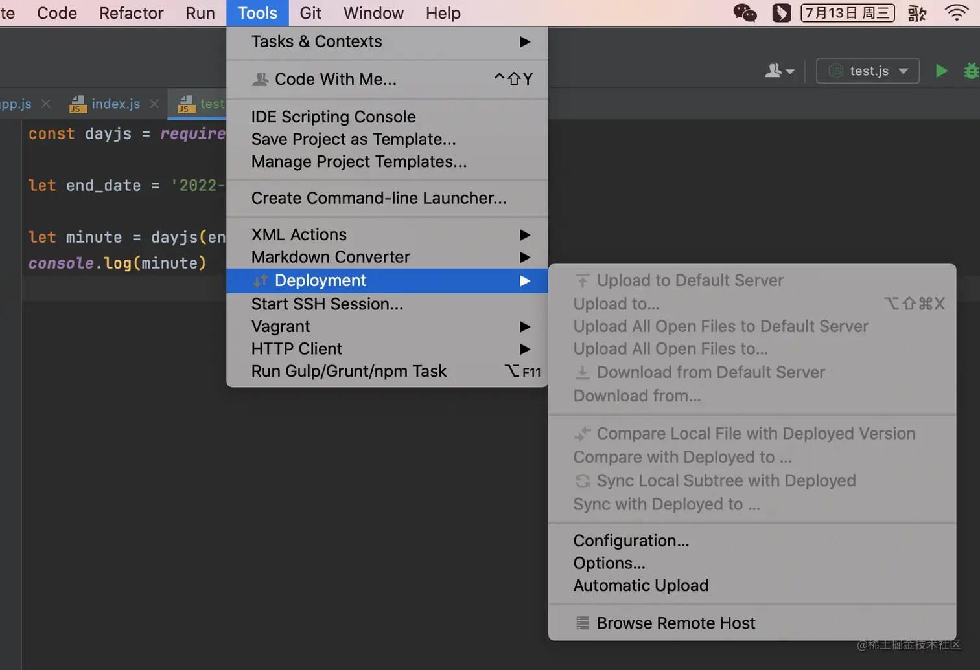Open Deployment Options...
This screenshot has height=670, width=980.
click(752, 563)
